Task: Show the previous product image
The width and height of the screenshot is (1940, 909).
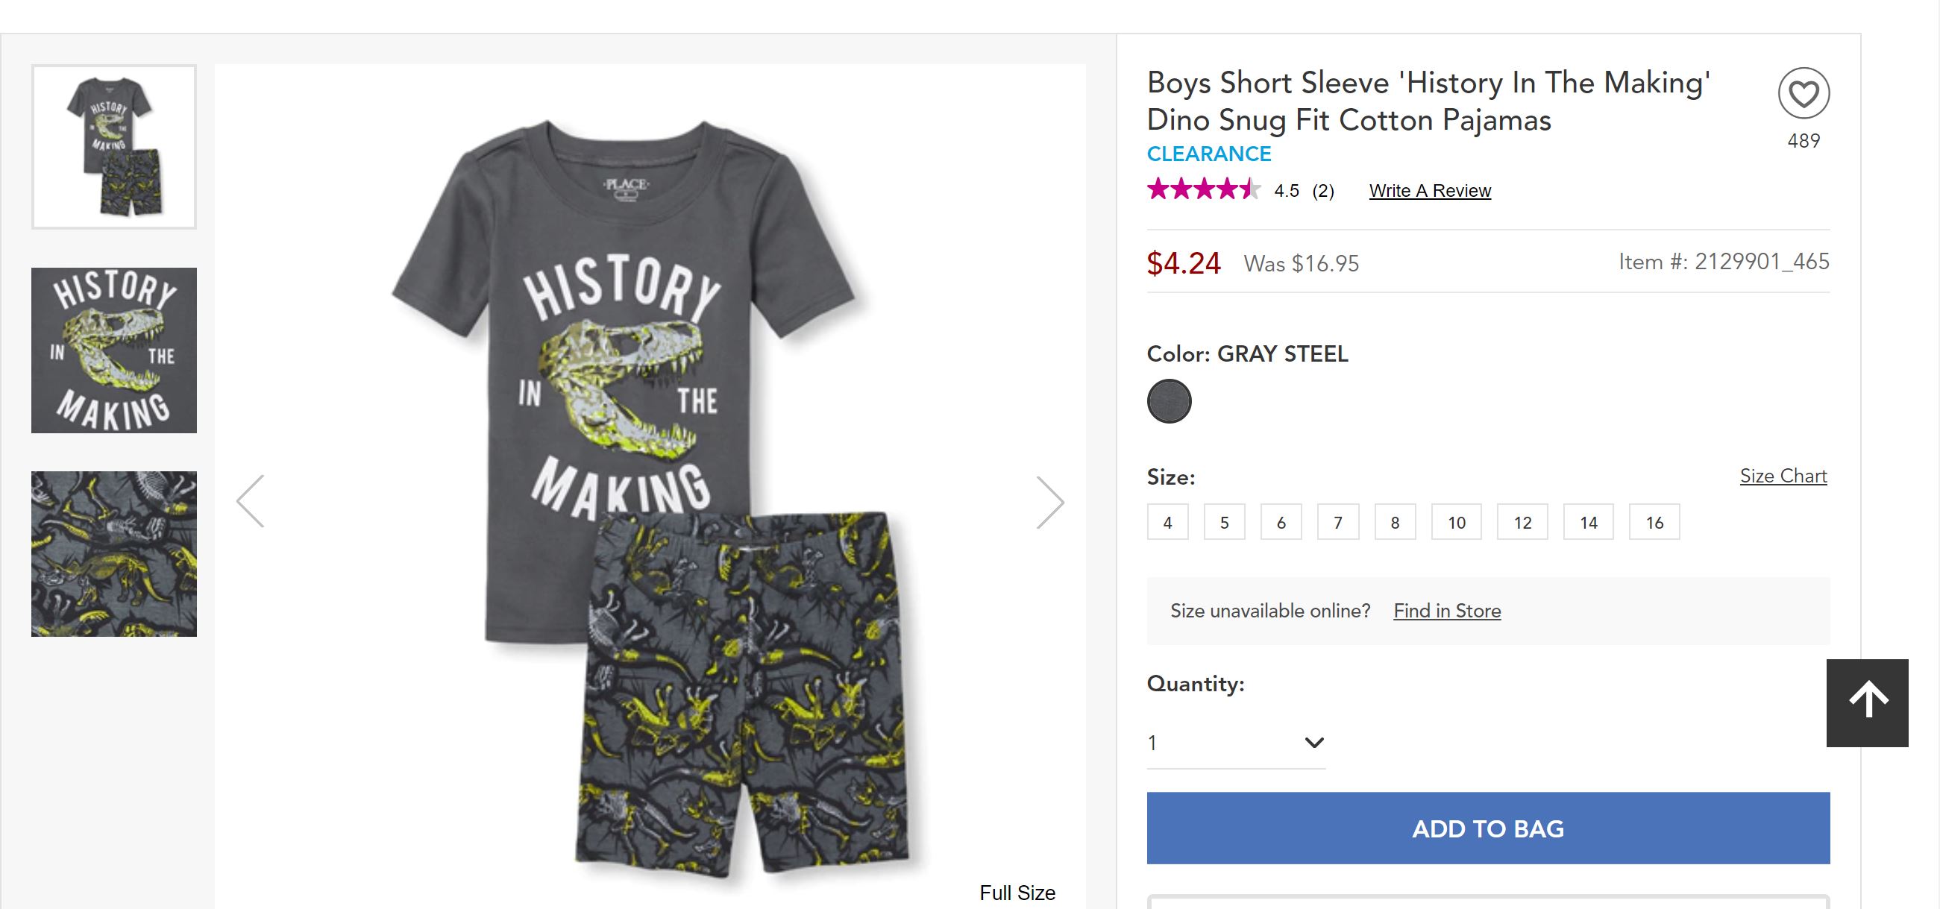Action: point(251,501)
